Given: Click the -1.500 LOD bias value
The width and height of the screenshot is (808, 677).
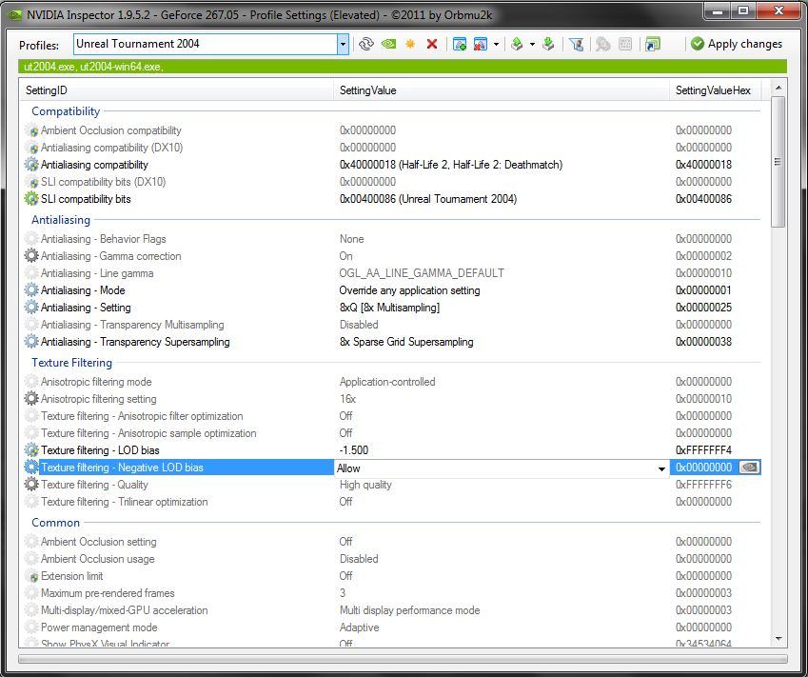Looking at the screenshot, I should pyautogui.click(x=353, y=450).
